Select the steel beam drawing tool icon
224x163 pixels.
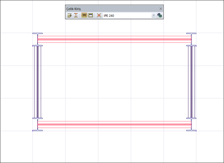pos(70,15)
